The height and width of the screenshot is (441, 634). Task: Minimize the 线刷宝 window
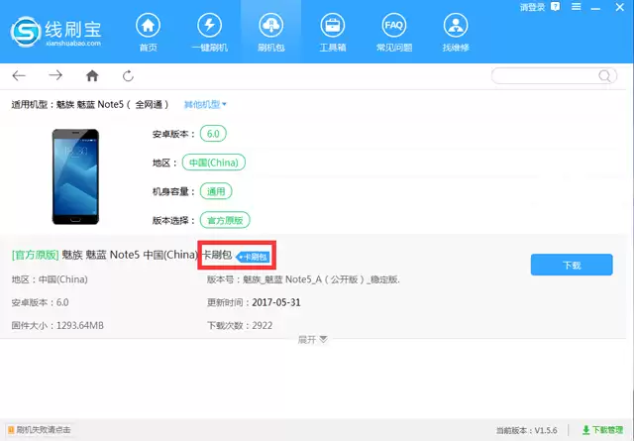coord(595,8)
